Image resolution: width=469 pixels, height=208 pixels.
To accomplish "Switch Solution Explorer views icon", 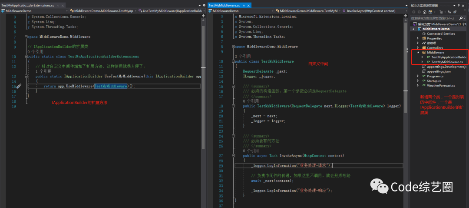I will pos(430,12).
